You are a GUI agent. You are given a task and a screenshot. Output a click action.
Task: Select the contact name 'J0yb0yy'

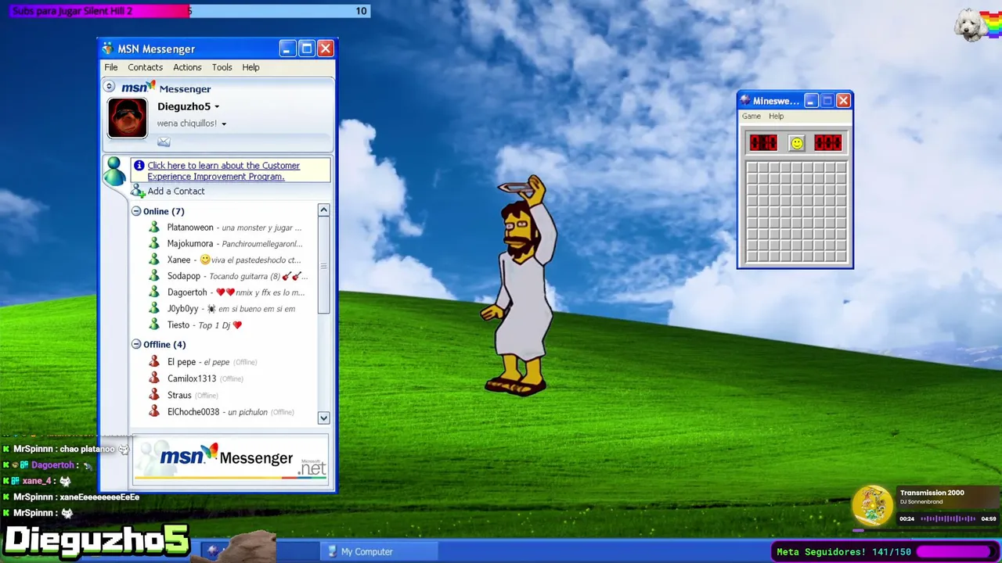pyautogui.click(x=183, y=309)
